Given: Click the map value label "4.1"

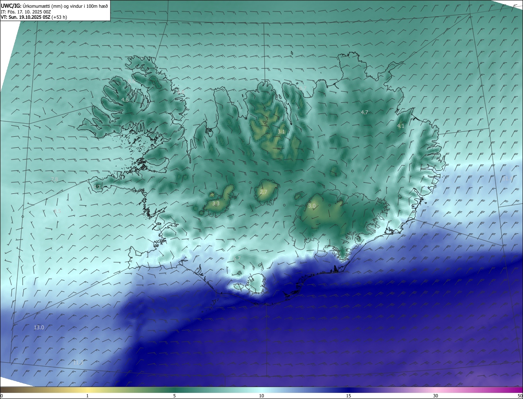Looking at the screenshot, I should click(401, 126).
